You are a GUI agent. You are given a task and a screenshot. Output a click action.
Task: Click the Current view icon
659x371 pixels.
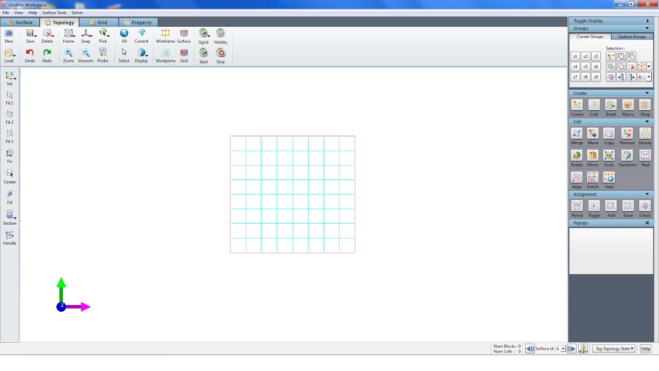coord(142,33)
